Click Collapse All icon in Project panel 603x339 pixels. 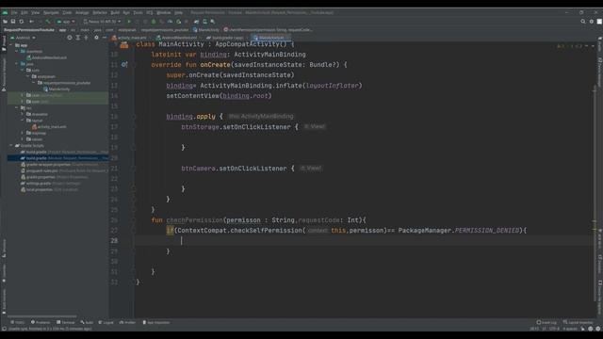[86, 38]
